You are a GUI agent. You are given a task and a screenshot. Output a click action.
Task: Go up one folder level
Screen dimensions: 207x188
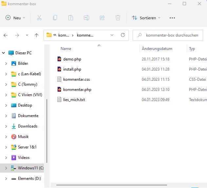pyautogui.click(x=36, y=35)
